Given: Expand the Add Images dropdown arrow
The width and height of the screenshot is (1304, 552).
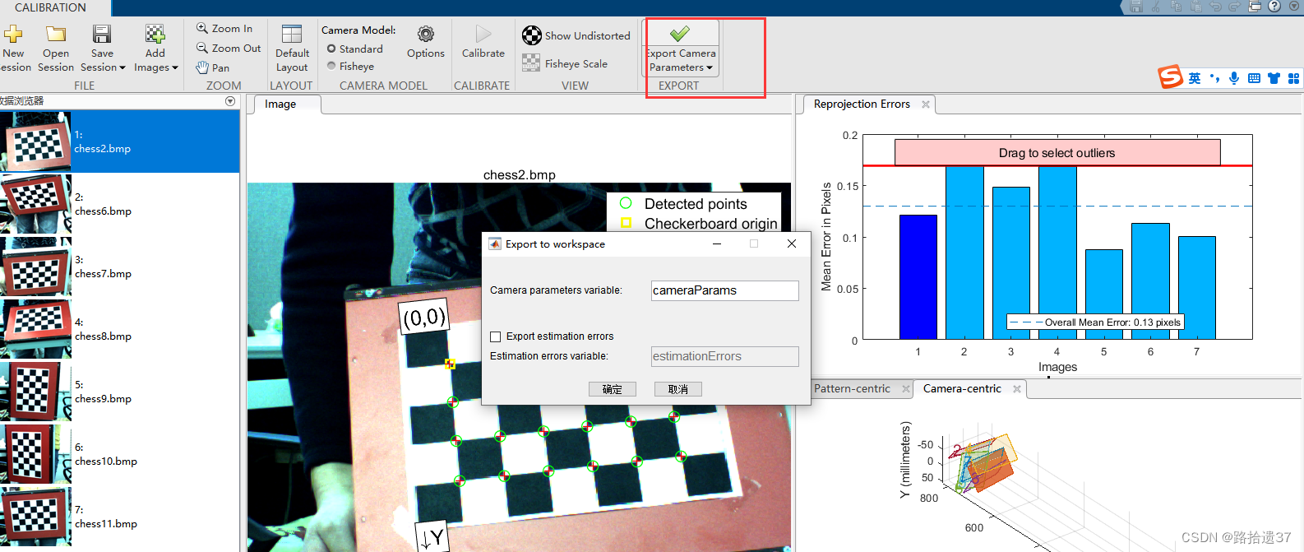Looking at the screenshot, I should 175,67.
